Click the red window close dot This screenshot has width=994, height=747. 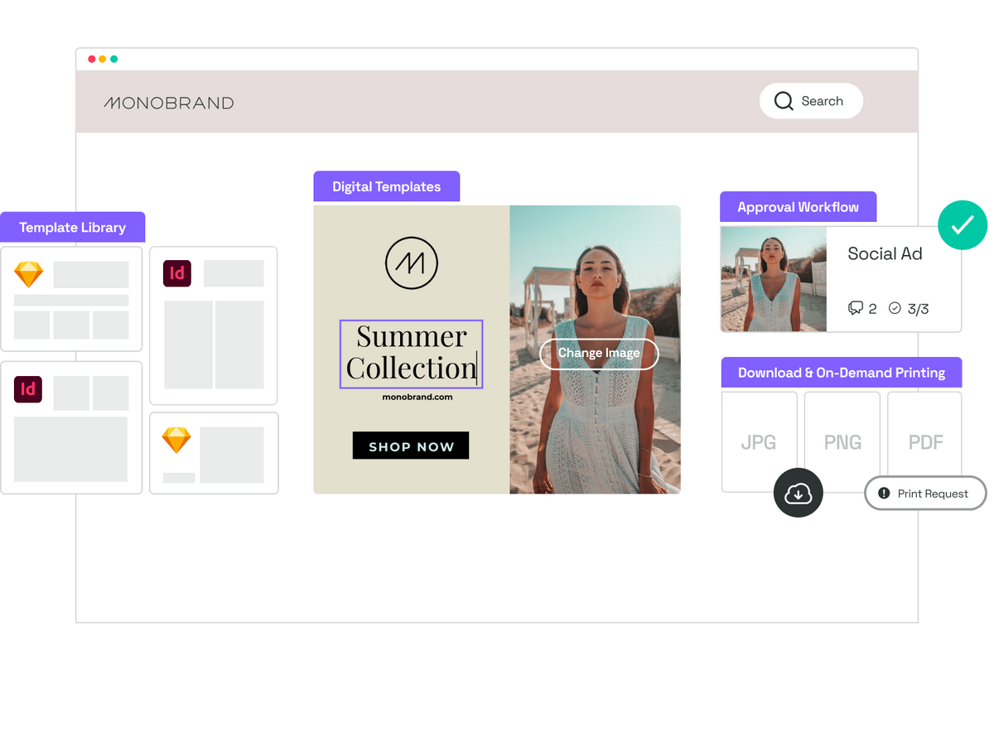pyautogui.click(x=92, y=59)
